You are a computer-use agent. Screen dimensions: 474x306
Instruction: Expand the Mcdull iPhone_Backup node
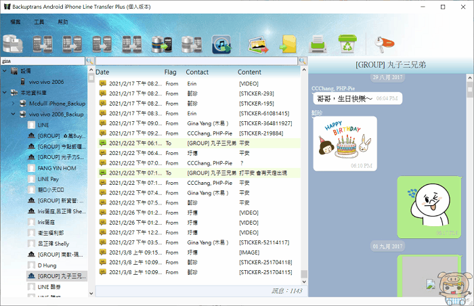13,104
